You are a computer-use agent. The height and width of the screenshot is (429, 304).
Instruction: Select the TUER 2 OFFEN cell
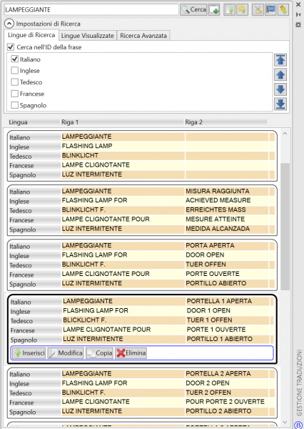click(227, 393)
